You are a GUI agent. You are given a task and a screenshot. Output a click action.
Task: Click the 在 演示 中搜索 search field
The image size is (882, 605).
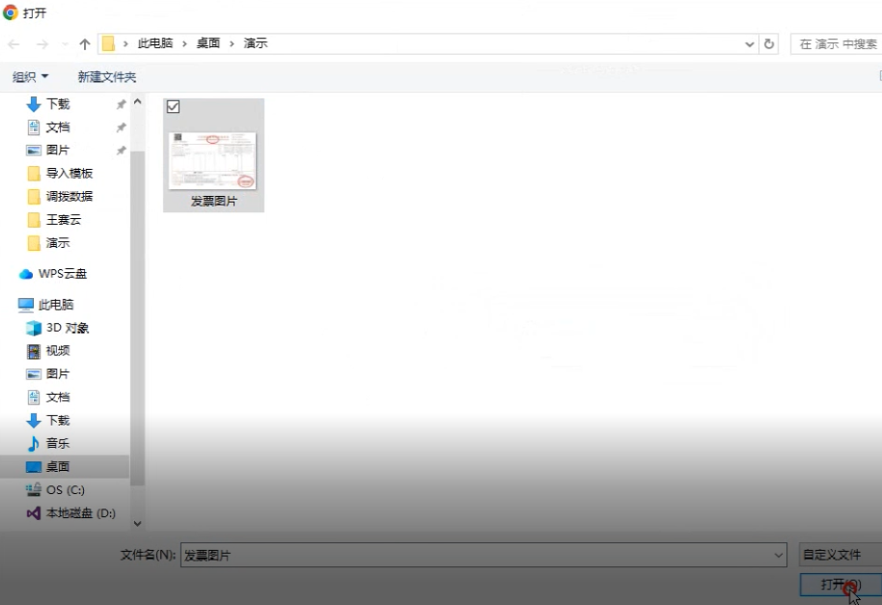tap(838, 44)
